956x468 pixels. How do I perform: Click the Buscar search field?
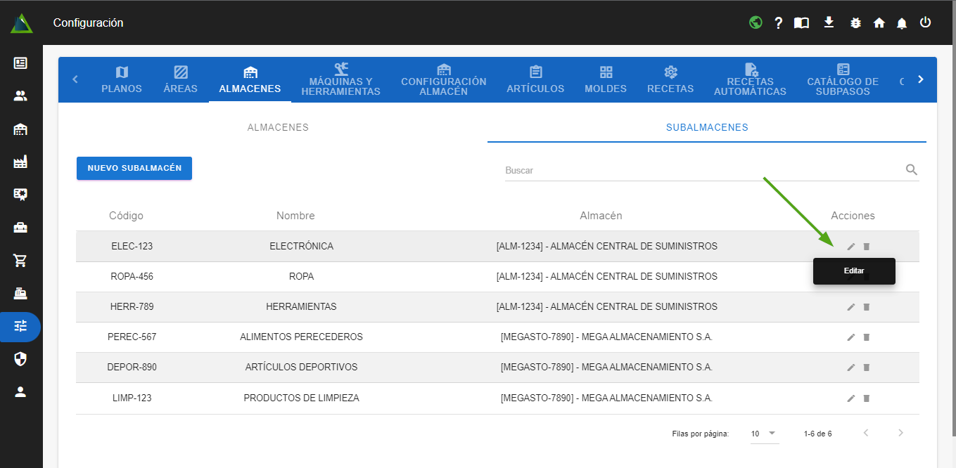click(x=703, y=170)
